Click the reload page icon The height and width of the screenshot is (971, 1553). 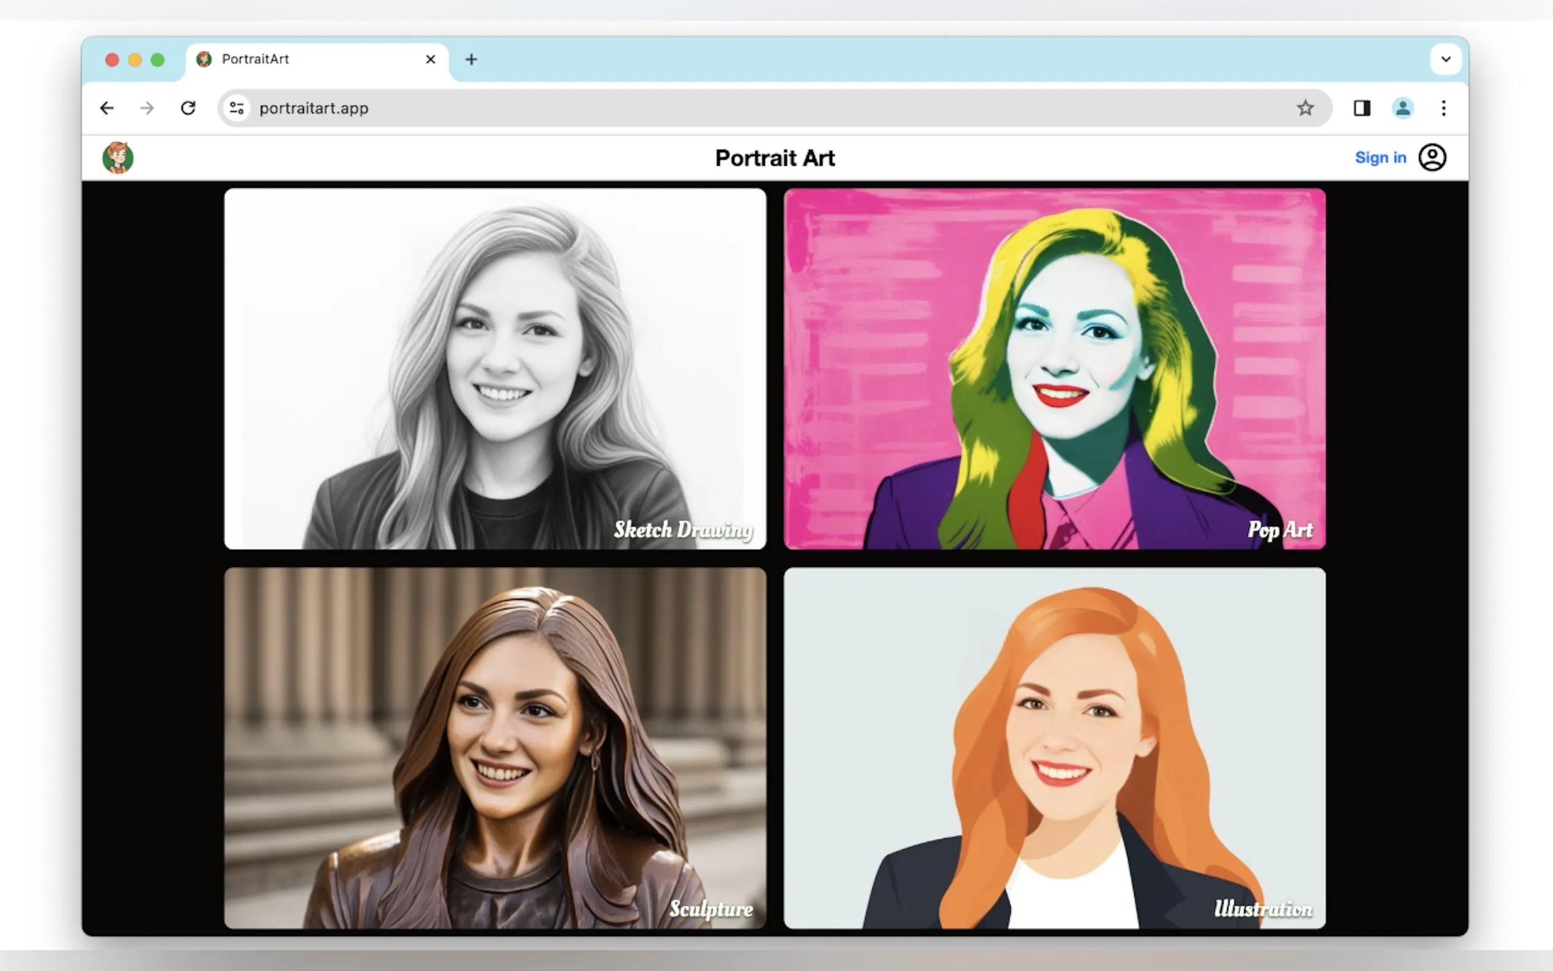(188, 108)
